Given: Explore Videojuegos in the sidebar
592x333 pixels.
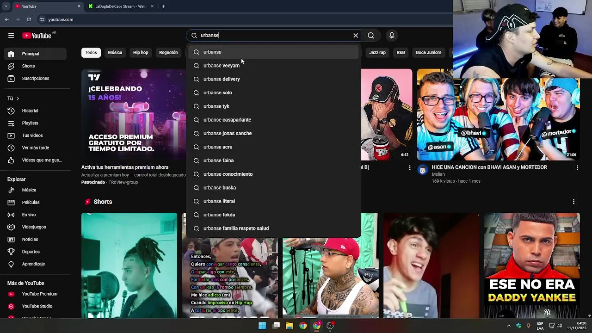Looking at the screenshot, I should click(36, 227).
